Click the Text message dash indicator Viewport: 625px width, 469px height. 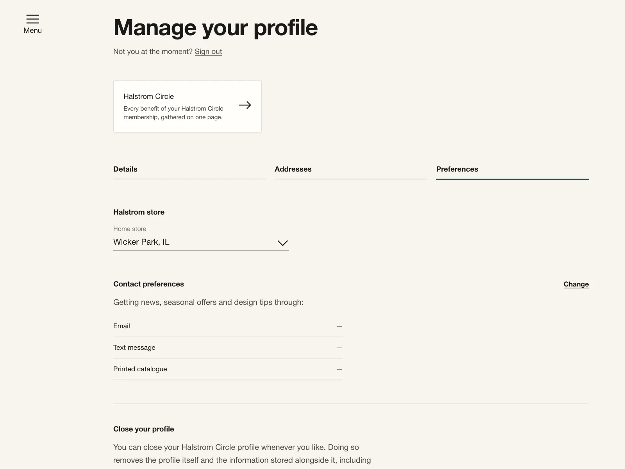pyautogui.click(x=339, y=348)
